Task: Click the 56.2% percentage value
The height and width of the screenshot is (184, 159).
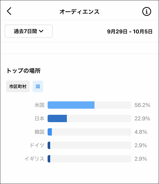Action: coord(142,105)
